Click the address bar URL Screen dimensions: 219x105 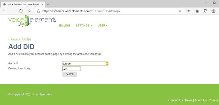[x=81, y=11]
